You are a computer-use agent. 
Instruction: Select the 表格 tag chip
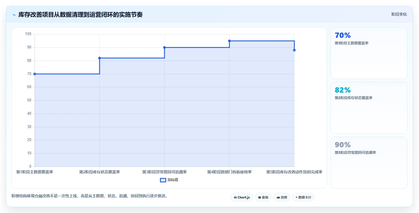[x=263, y=197]
